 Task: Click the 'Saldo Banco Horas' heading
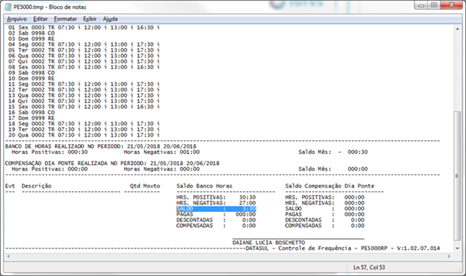tap(204, 186)
